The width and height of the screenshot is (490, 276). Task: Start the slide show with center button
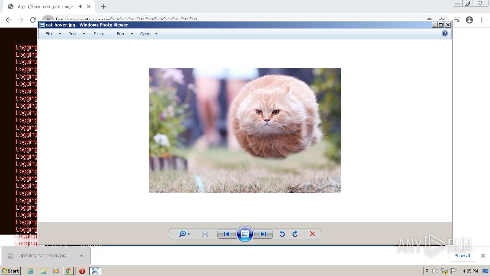[245, 234]
